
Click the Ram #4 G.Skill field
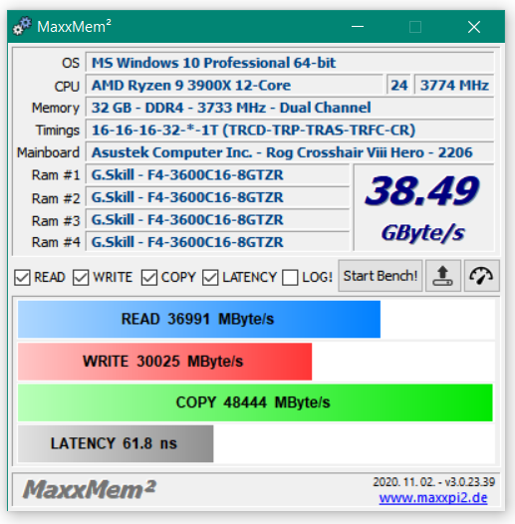click(x=217, y=241)
